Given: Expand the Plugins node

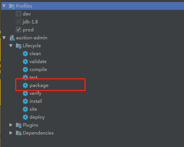Looking at the screenshot, I should point(11,125).
